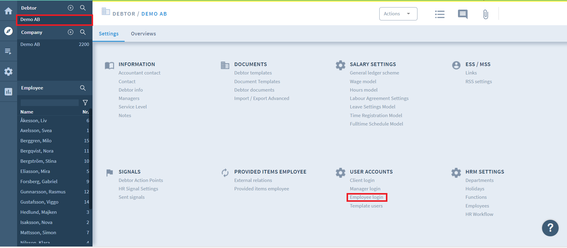Viewport: 567px width, 248px height.
Task: Select employee Berggren, Milo
Action: pyautogui.click(x=55, y=141)
